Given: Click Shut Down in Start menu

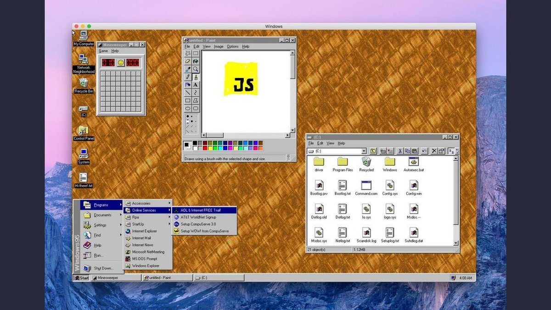Looking at the screenshot, I should (102, 268).
